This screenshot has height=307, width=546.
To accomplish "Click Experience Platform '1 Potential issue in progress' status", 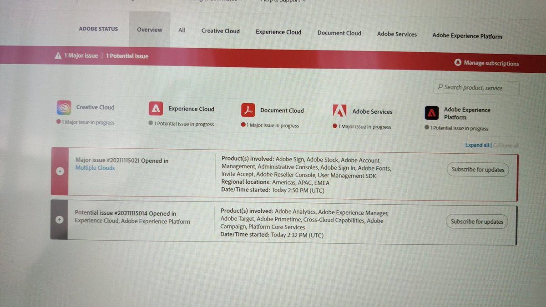I will coord(459,128).
